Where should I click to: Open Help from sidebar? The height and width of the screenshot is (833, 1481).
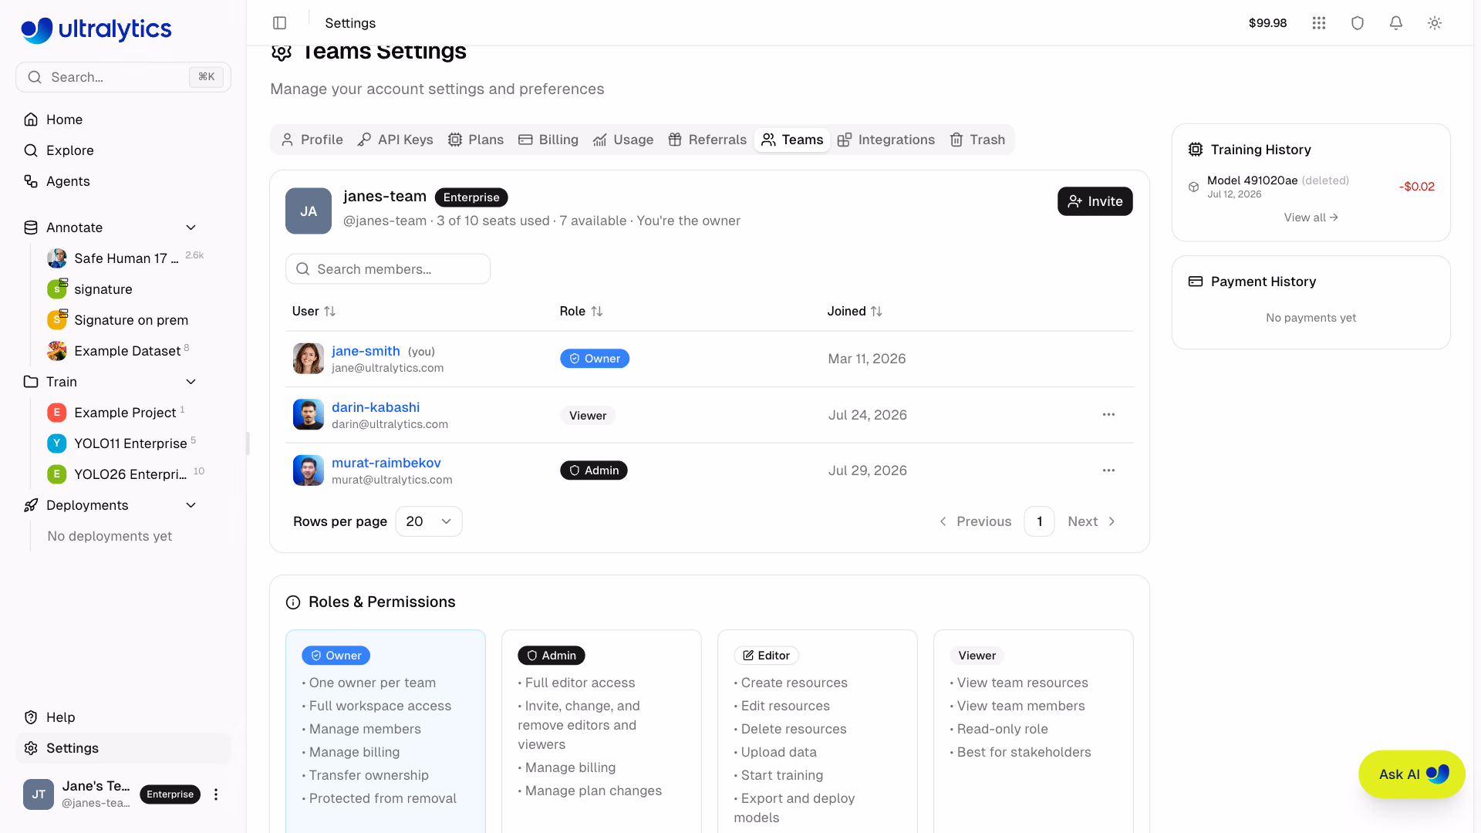pyautogui.click(x=123, y=717)
